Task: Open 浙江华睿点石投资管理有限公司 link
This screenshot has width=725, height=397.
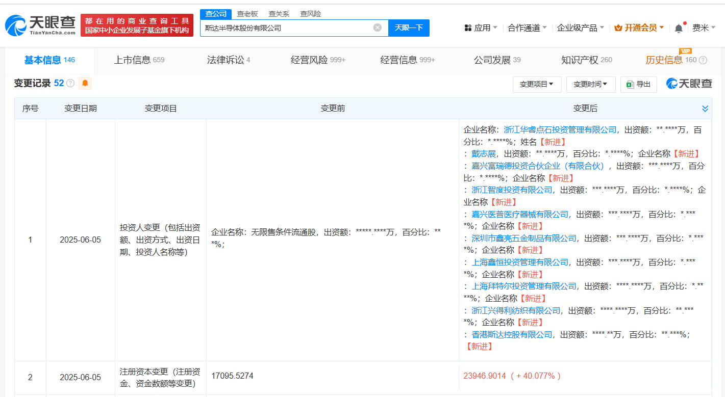Action: (x=560, y=130)
